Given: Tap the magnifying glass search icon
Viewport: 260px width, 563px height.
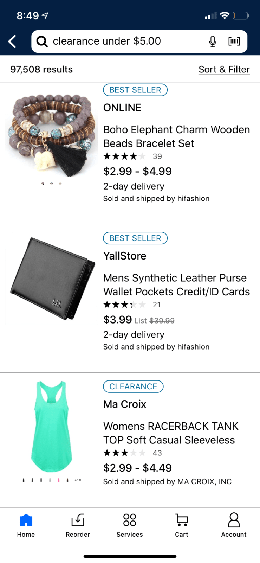Looking at the screenshot, I should pyautogui.click(x=42, y=41).
